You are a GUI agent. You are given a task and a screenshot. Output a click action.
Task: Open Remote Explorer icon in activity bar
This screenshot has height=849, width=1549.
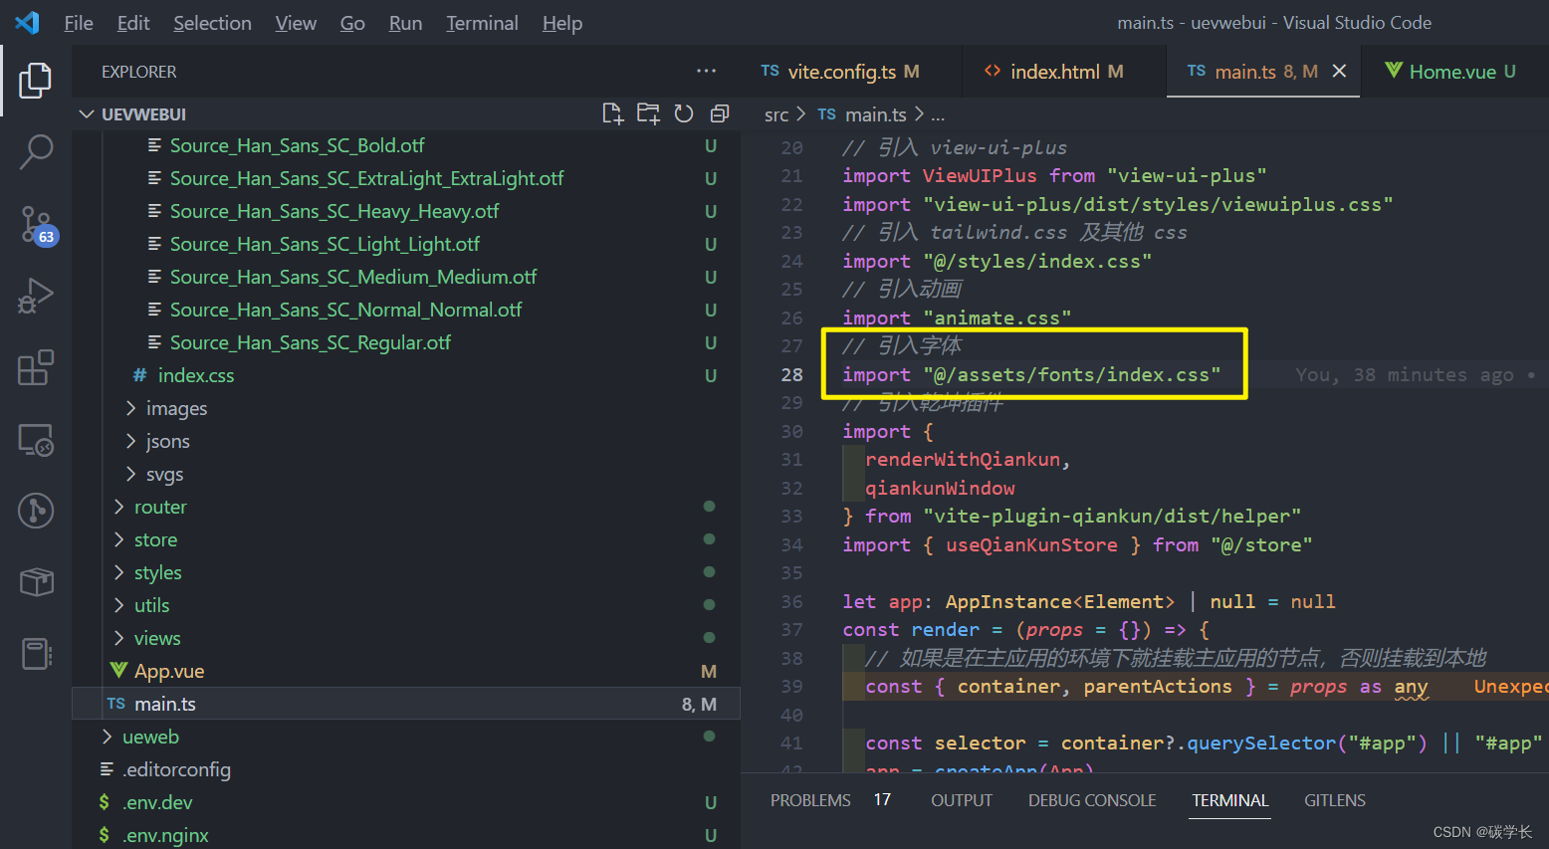(x=36, y=439)
